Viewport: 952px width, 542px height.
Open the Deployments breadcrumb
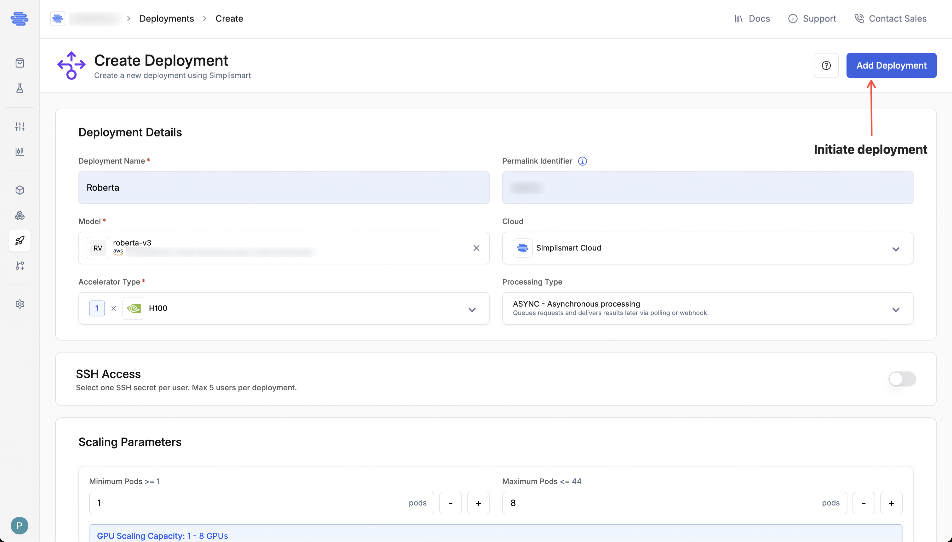[167, 19]
